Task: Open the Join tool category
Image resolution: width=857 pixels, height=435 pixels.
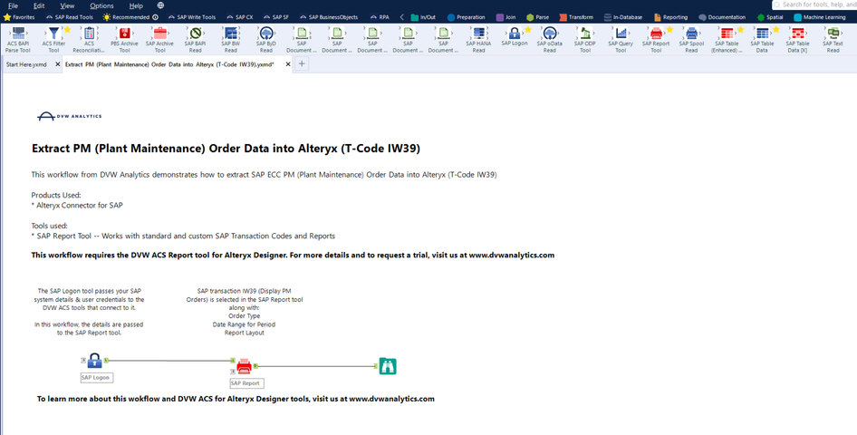Action: point(506,17)
